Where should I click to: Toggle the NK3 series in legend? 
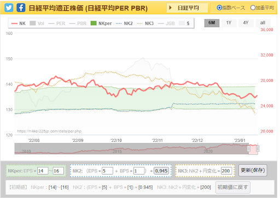(x=145, y=23)
